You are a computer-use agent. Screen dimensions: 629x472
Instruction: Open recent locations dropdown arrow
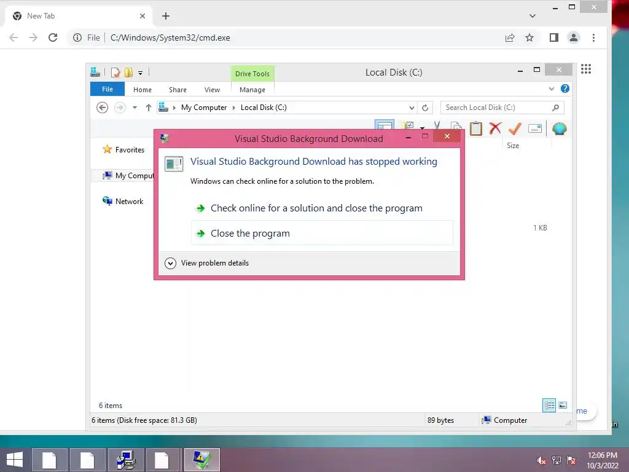(135, 108)
